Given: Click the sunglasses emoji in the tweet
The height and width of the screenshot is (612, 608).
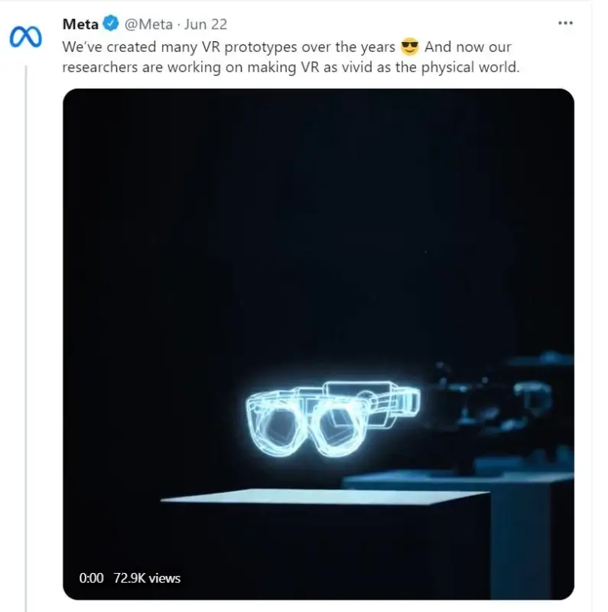Looking at the screenshot, I should 410,47.
